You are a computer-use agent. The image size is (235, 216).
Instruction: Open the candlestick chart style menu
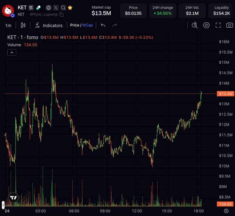pos(23,25)
